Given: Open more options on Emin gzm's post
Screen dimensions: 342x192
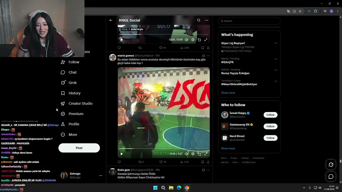Looking at the screenshot, I should coord(208,170).
